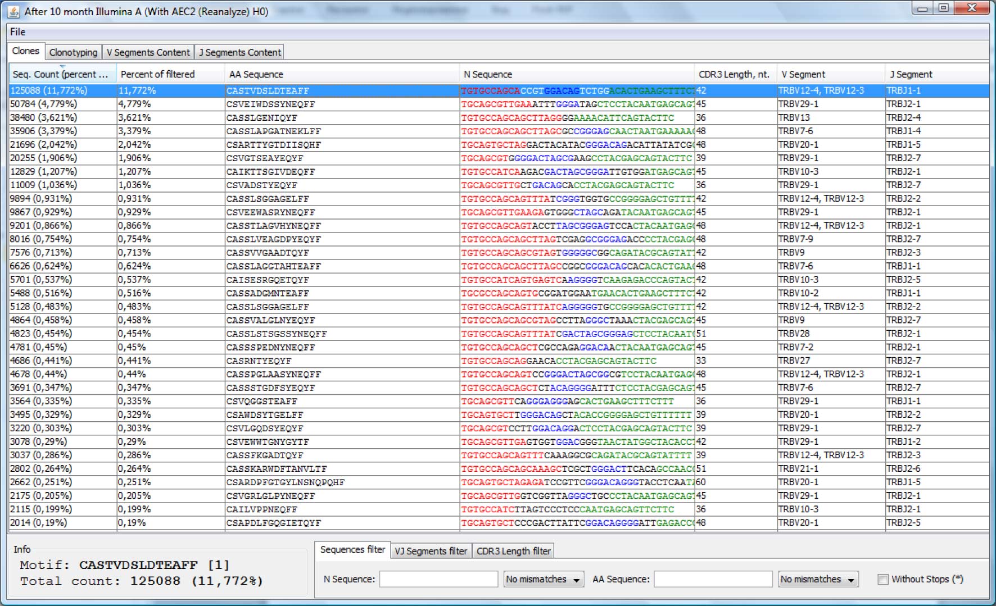Screen dimensions: 996x606
Task: Click the Percent of filtered column header
Action: click(157, 74)
